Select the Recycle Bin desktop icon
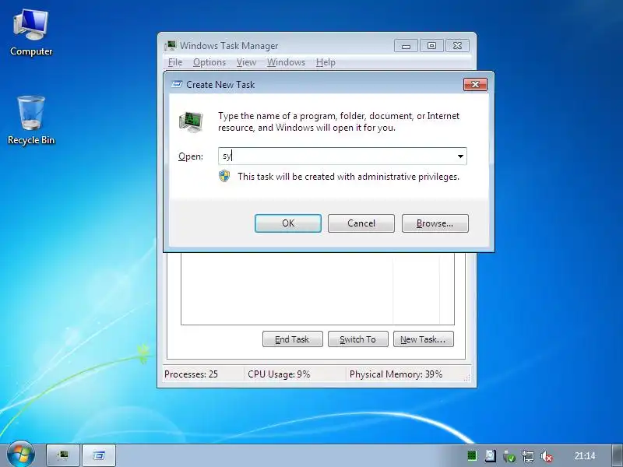 [x=31, y=121]
